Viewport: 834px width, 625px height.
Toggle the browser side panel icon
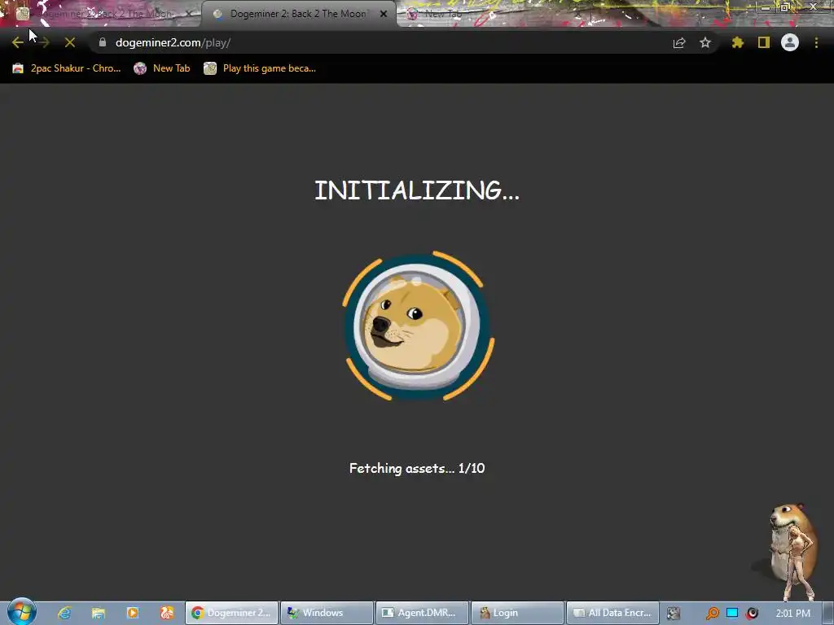[764, 42]
